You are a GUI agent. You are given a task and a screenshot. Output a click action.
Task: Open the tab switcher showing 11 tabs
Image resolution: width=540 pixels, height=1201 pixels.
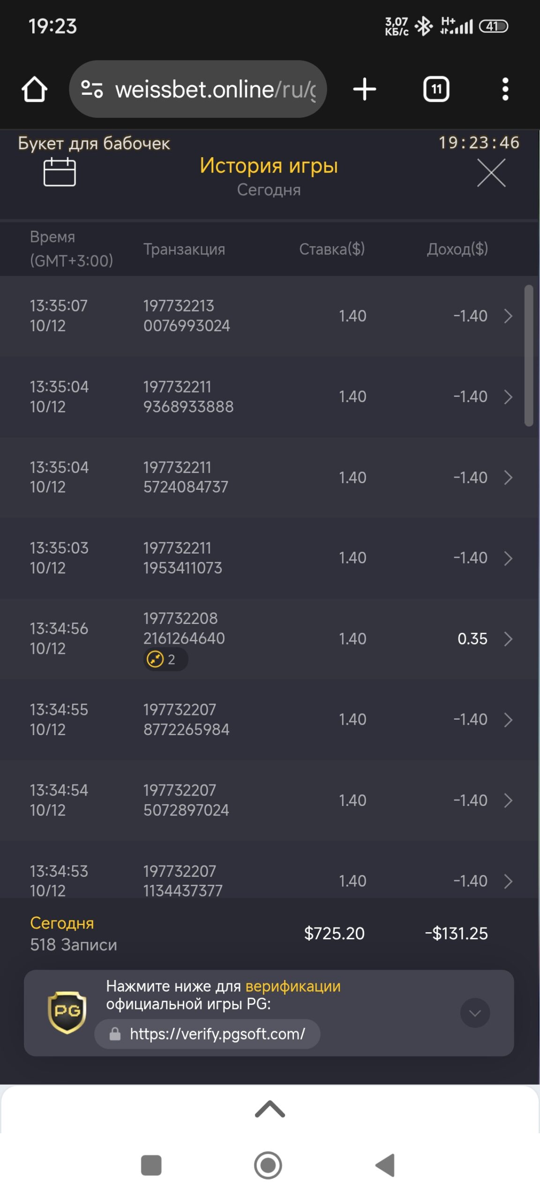point(436,89)
